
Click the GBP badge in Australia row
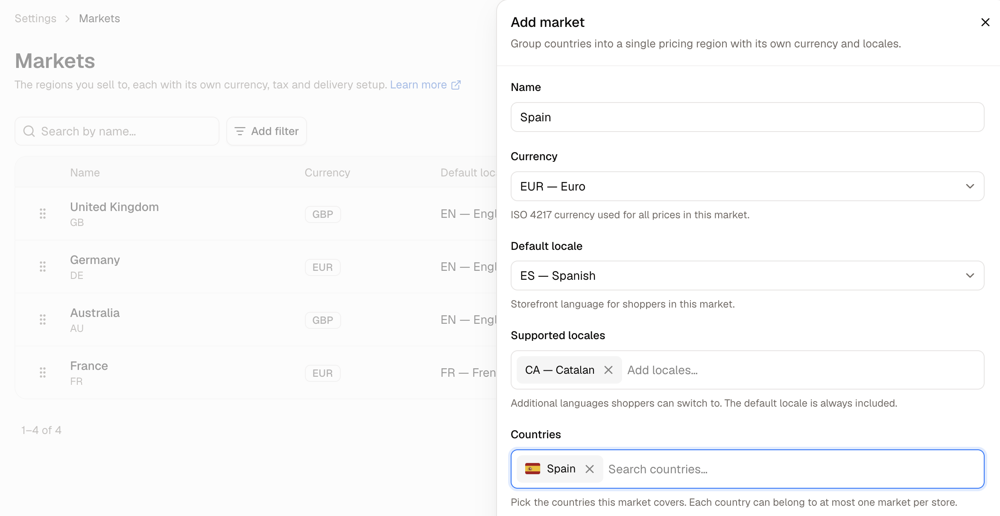pyautogui.click(x=323, y=320)
